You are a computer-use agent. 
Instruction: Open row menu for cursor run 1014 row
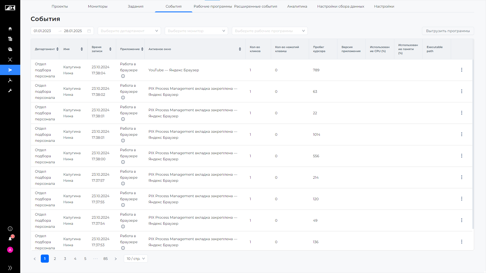point(462,134)
